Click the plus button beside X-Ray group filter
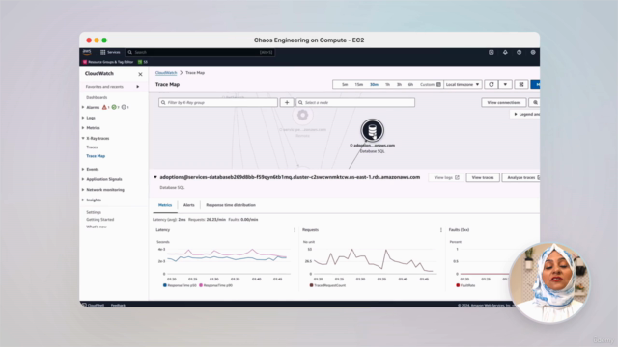Screen dimensions: 618x347 287,103
